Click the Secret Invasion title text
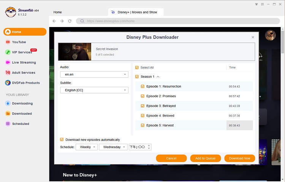 [x=107, y=49]
